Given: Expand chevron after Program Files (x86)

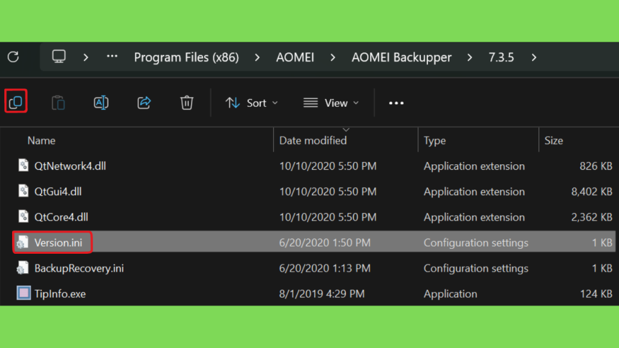Looking at the screenshot, I should 258,57.
